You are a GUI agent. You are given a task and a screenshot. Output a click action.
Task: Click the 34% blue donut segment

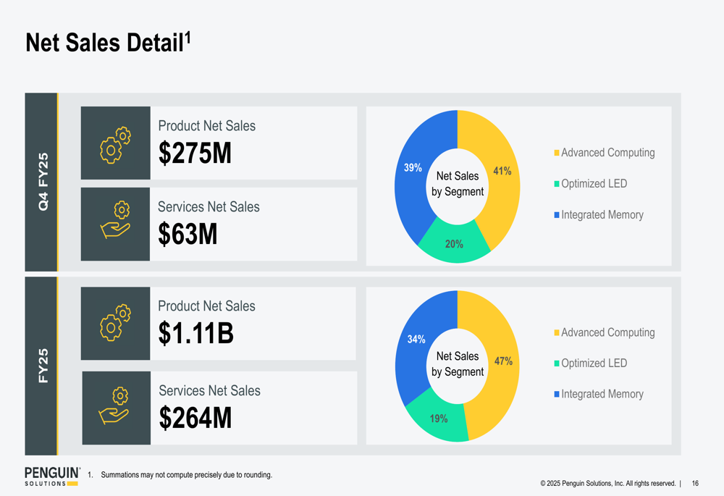click(416, 339)
